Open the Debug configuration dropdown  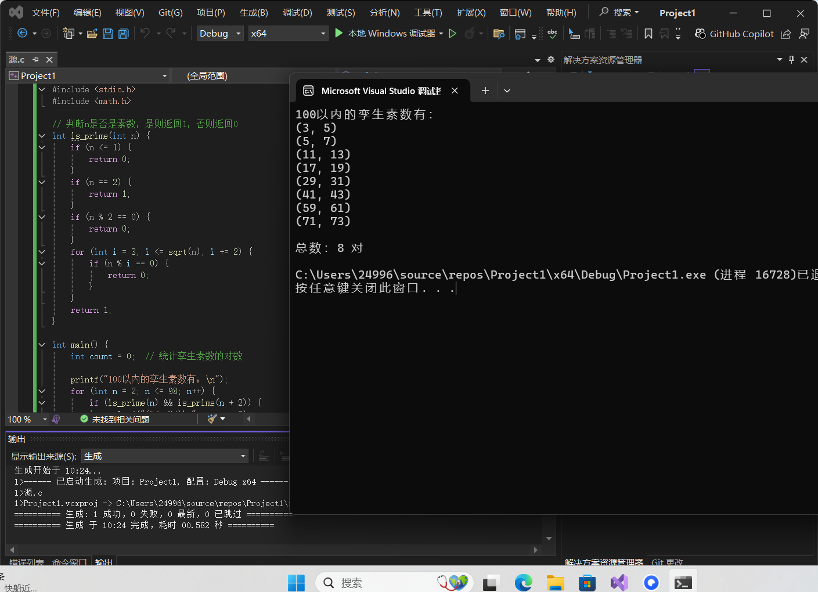coord(220,34)
